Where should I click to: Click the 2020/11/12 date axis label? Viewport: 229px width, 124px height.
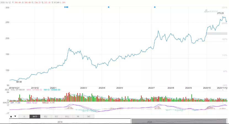tap(222, 88)
